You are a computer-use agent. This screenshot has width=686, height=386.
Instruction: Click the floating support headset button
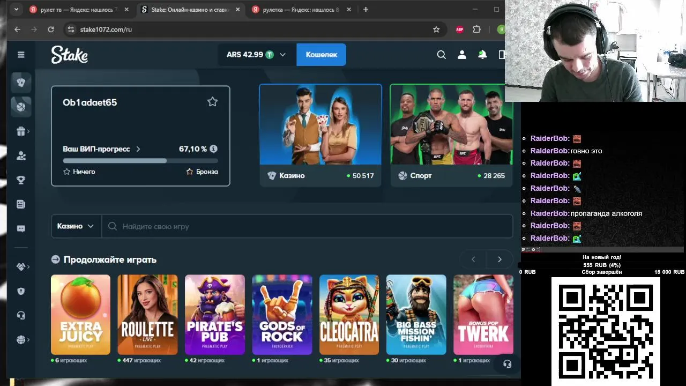[x=507, y=364]
